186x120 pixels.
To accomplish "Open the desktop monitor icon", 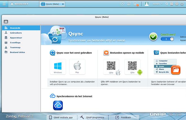I will [182, 4].
